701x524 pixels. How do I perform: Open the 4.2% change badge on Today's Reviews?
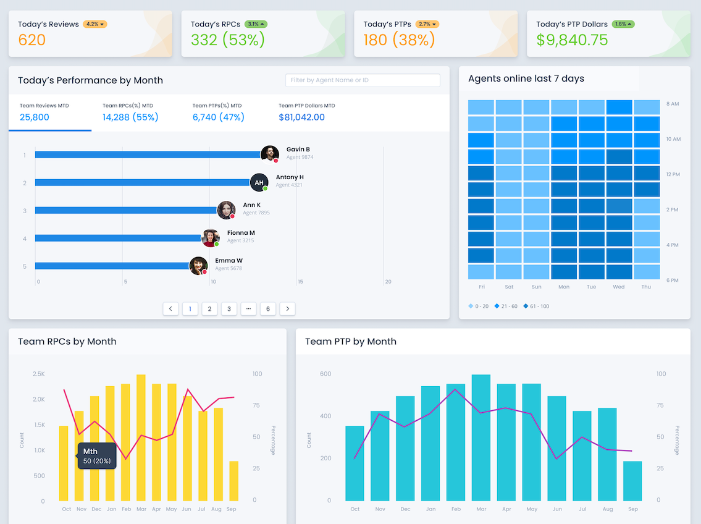(93, 24)
